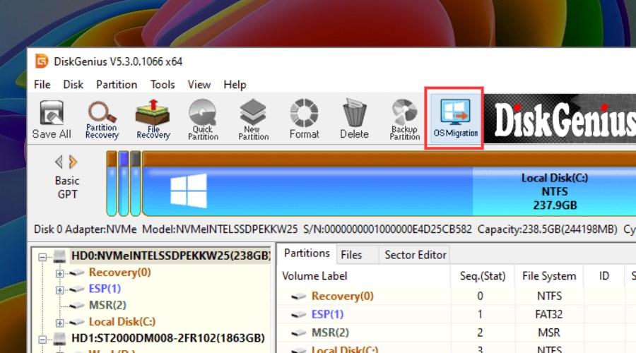Open the View menu
Viewport: 636px width, 353px height.
(x=199, y=84)
